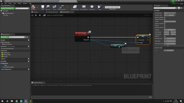Click the Add Component button
This screenshot has height=103, width=184.
[8, 8]
